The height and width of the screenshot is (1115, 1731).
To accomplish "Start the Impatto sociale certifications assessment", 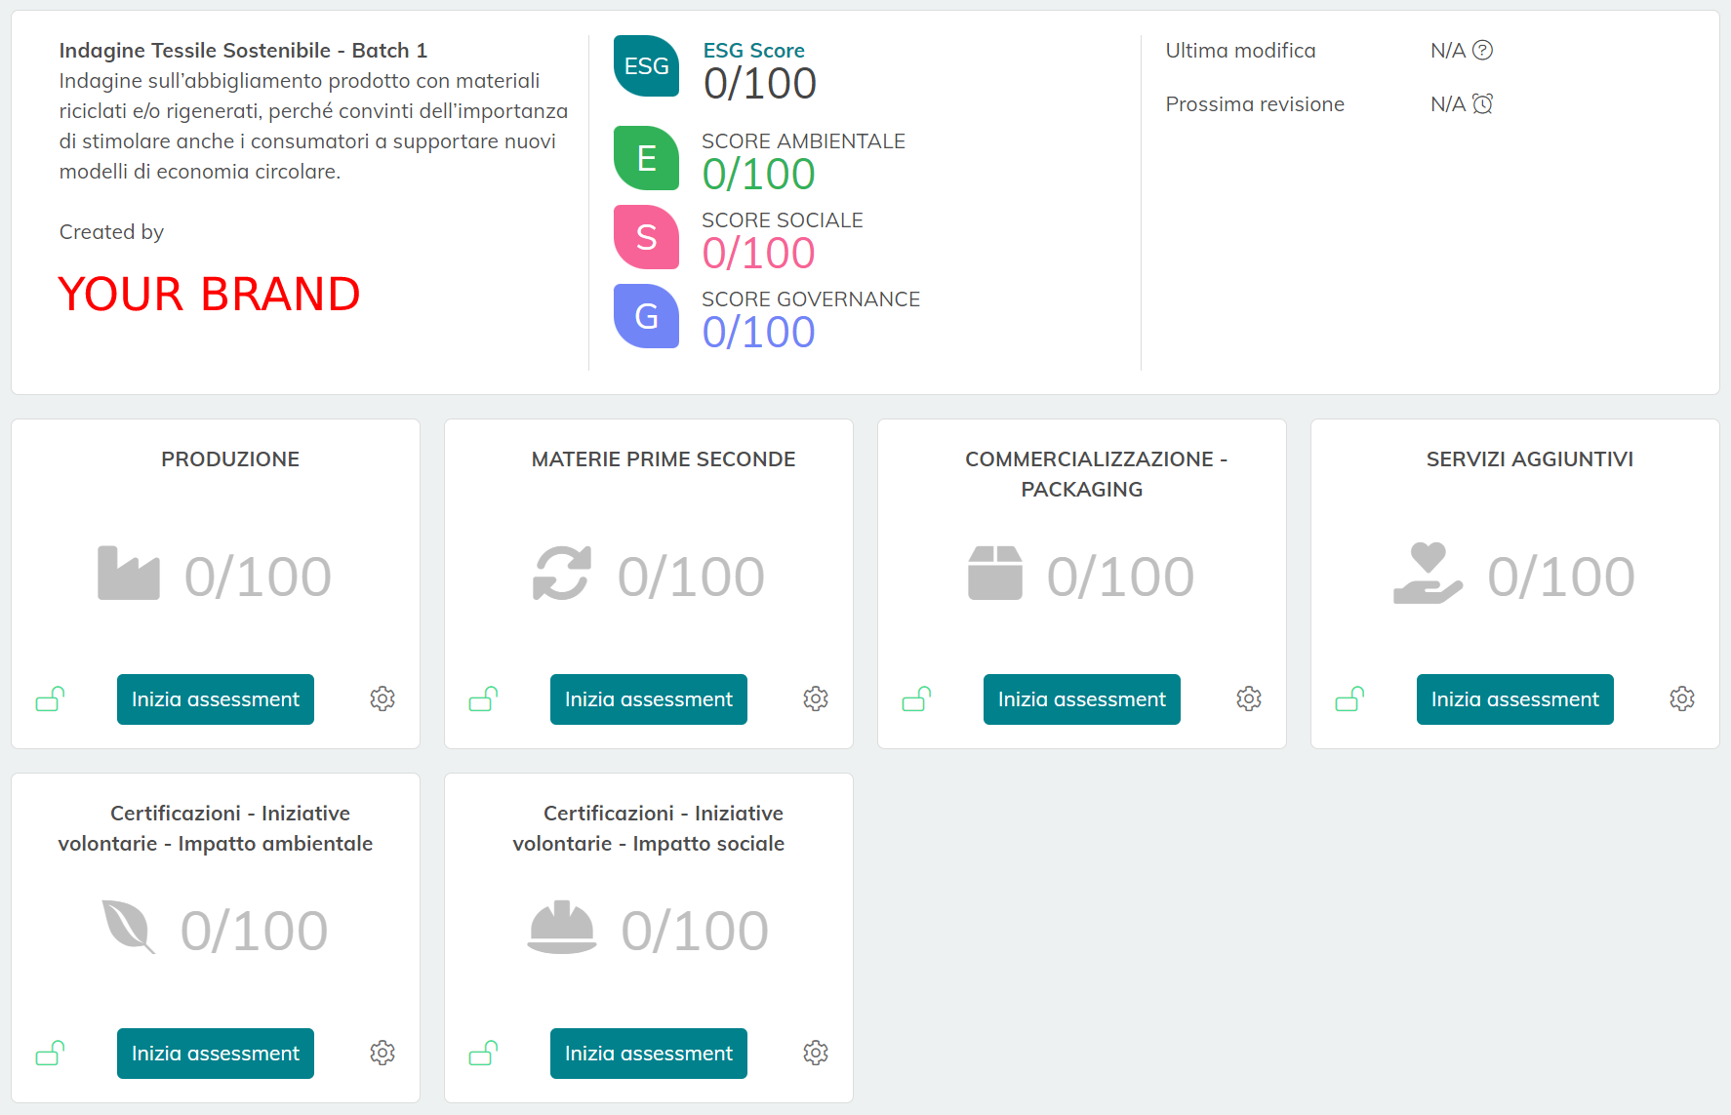I will point(649,1054).
